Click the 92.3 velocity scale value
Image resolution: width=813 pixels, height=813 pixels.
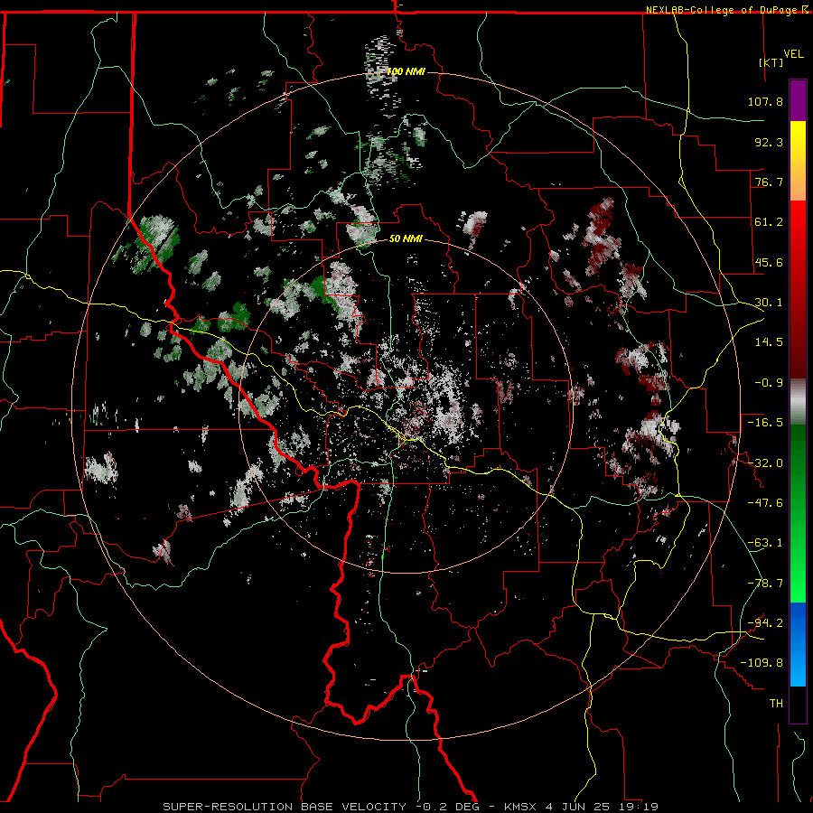pyautogui.click(x=769, y=142)
